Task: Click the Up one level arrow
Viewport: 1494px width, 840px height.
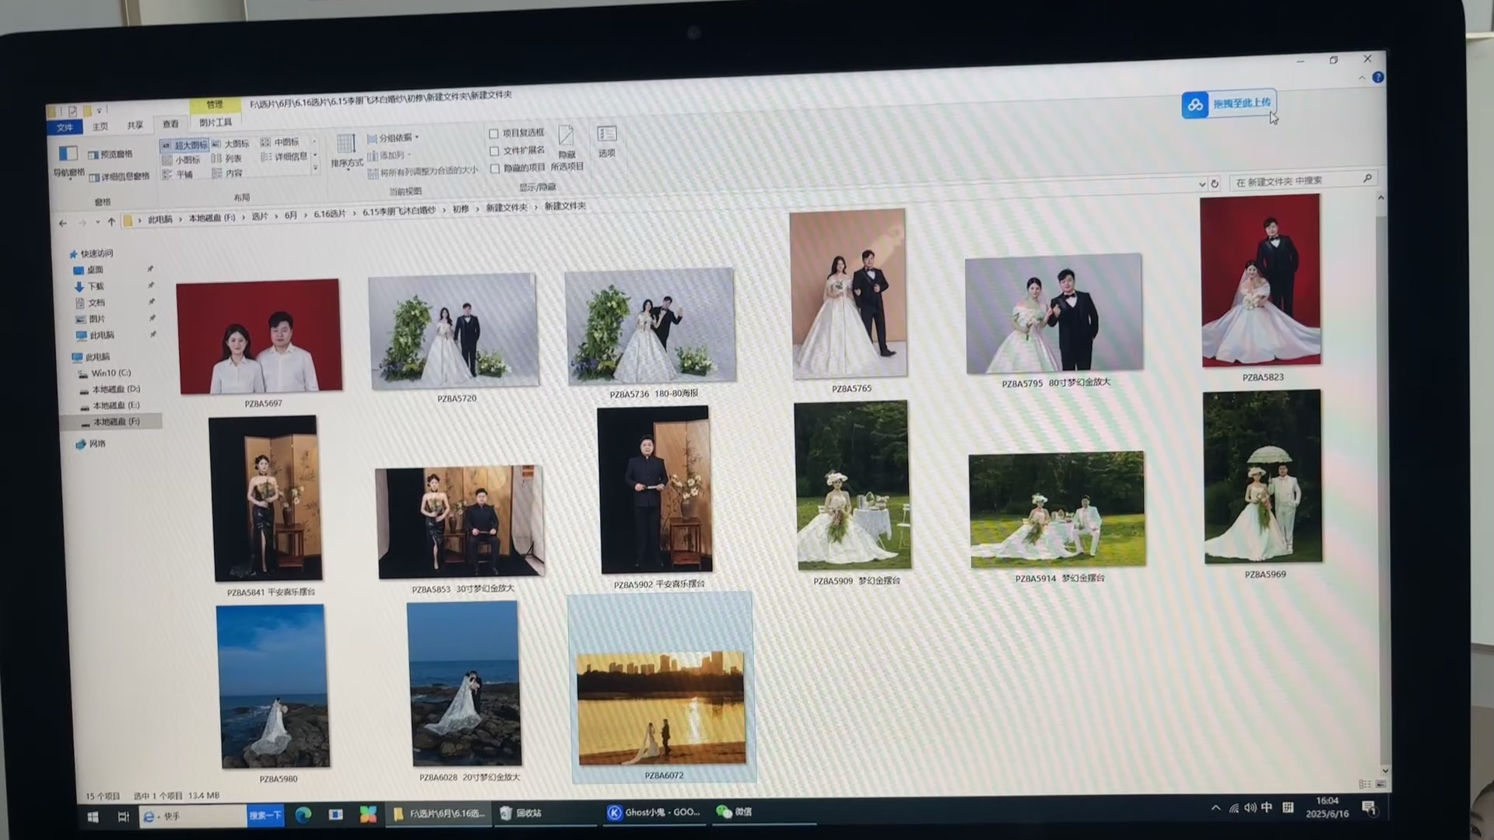Action: click(x=111, y=222)
